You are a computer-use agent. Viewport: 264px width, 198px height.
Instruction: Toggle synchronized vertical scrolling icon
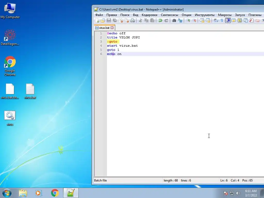coord(202,21)
